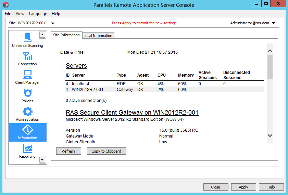288x195 pixels.
Task: Open the Site WIN2012R2-001 dropdown
Action: click(x=53, y=23)
